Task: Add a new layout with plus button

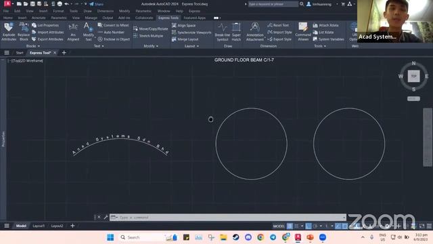Action: [x=72, y=226]
